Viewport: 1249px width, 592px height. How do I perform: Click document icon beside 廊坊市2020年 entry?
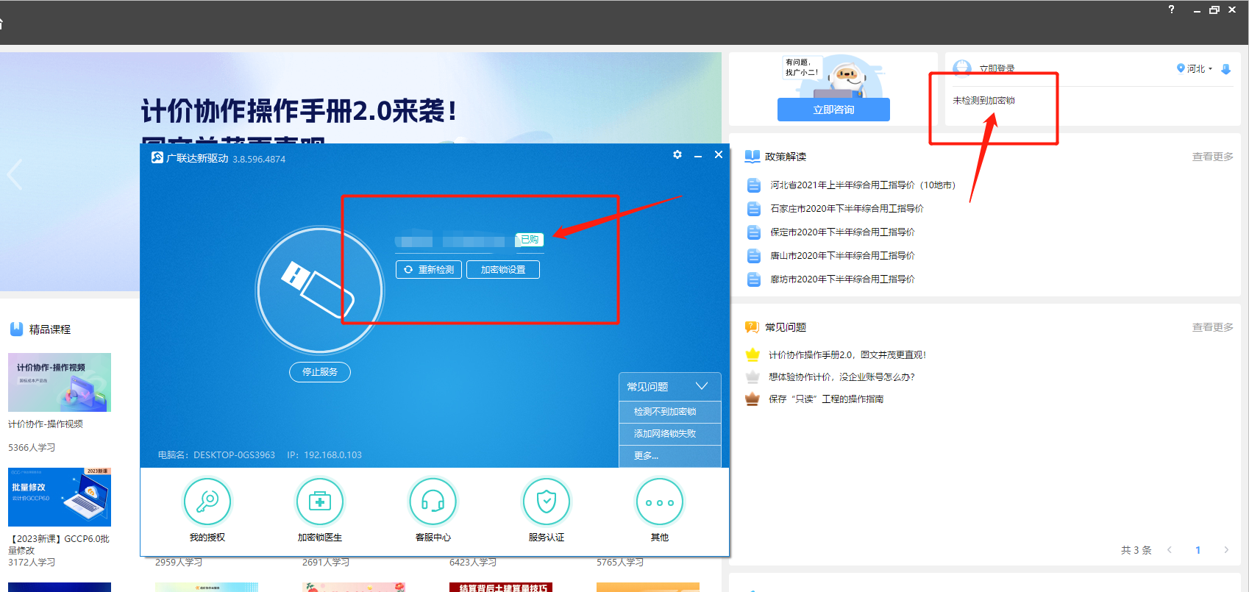click(x=753, y=279)
